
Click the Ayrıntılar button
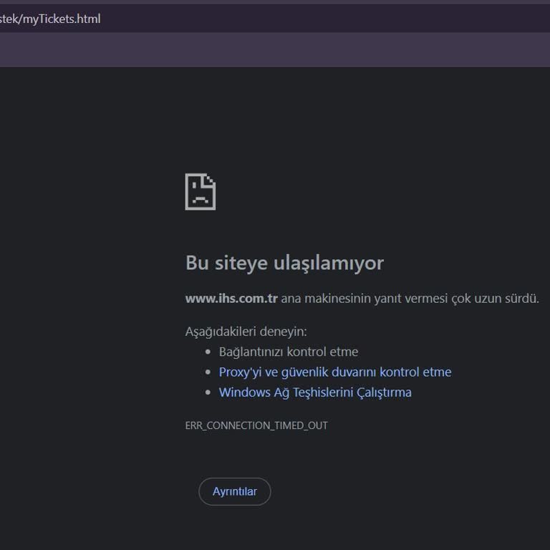235,491
